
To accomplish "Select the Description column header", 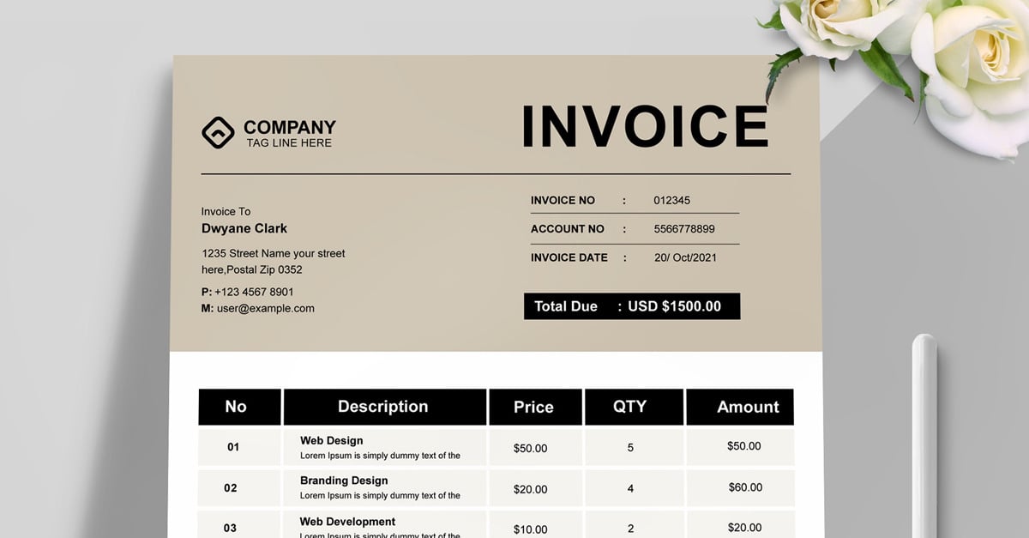I will point(383,407).
